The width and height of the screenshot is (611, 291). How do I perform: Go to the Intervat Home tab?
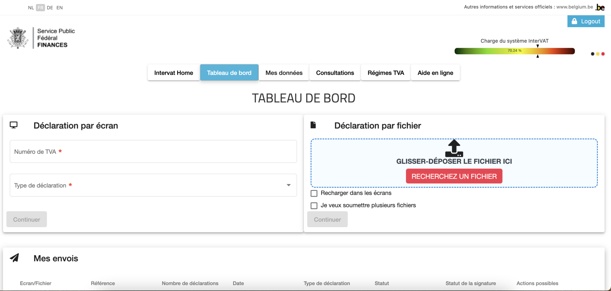click(173, 73)
